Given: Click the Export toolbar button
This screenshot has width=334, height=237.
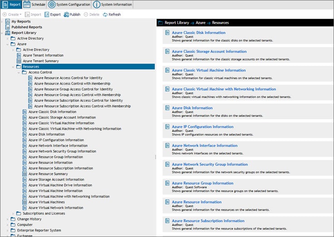Looking at the screenshot, I should pyautogui.click(x=53, y=15).
